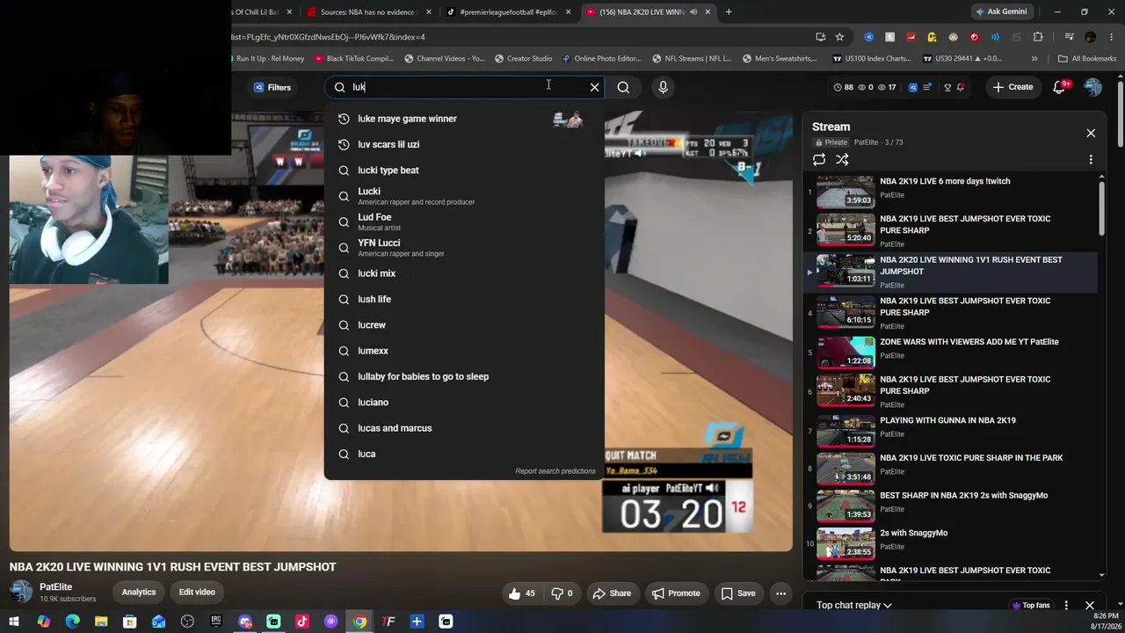Select the 'luke maye game winner' suggestion
The width and height of the screenshot is (1125, 633).
click(464, 119)
